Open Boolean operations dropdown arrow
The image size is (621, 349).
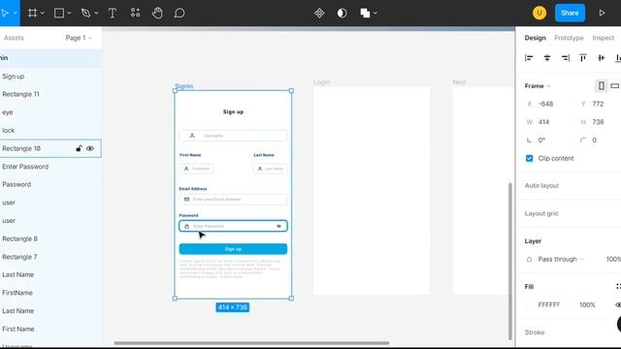[375, 13]
